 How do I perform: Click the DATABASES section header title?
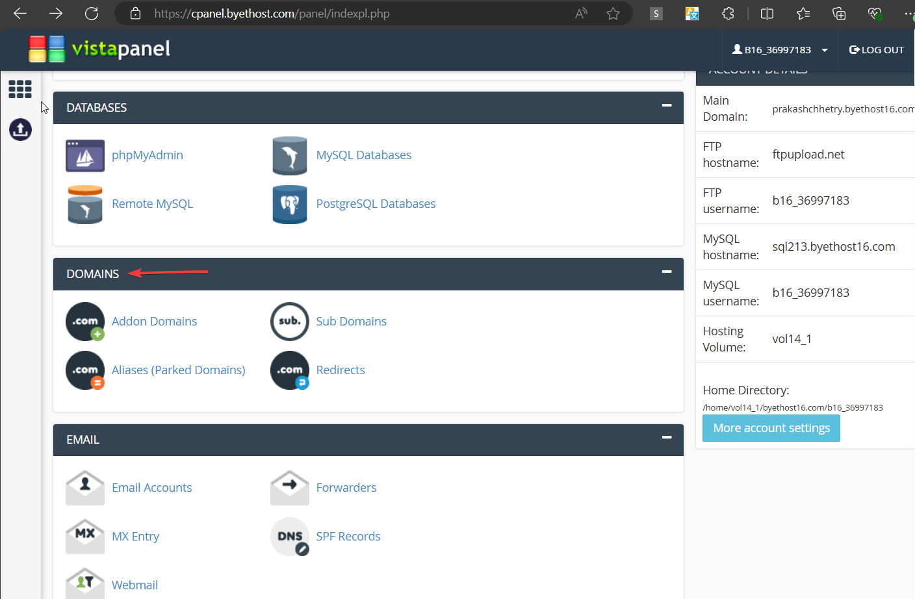click(x=96, y=108)
